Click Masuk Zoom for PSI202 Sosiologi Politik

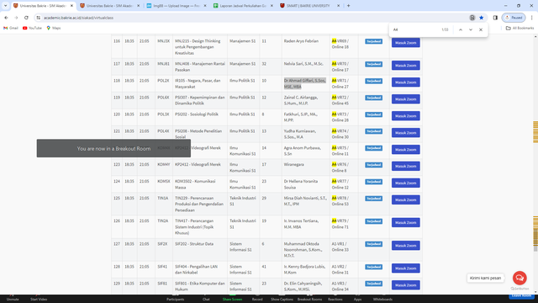(x=405, y=116)
